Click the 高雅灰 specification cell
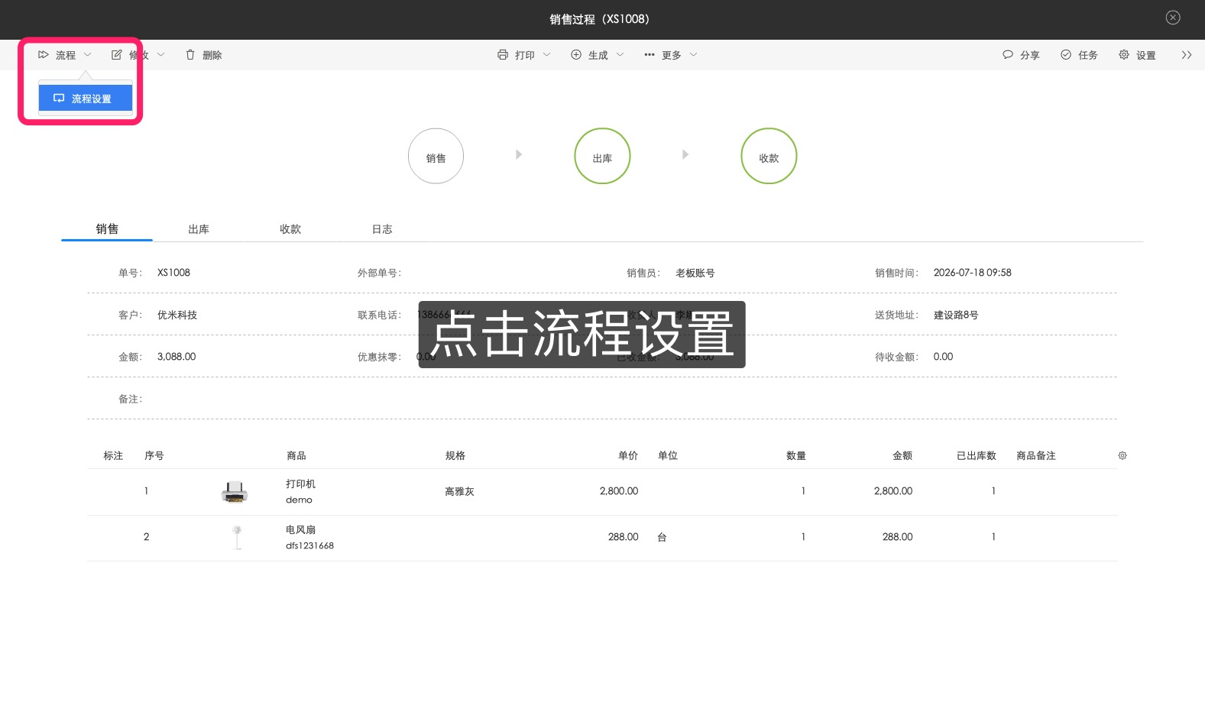1205x728 pixels. coord(460,491)
